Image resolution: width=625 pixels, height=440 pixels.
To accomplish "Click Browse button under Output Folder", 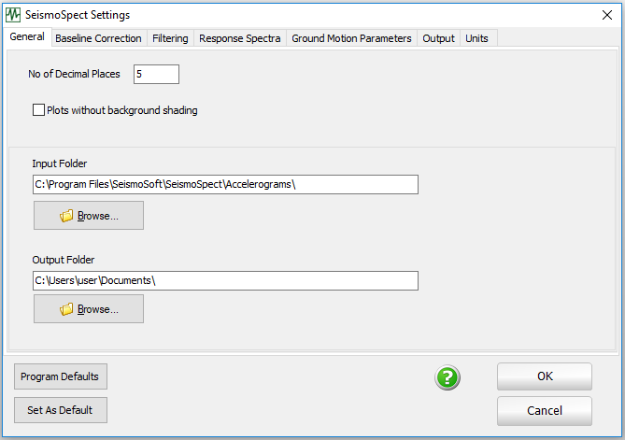I will coord(89,309).
